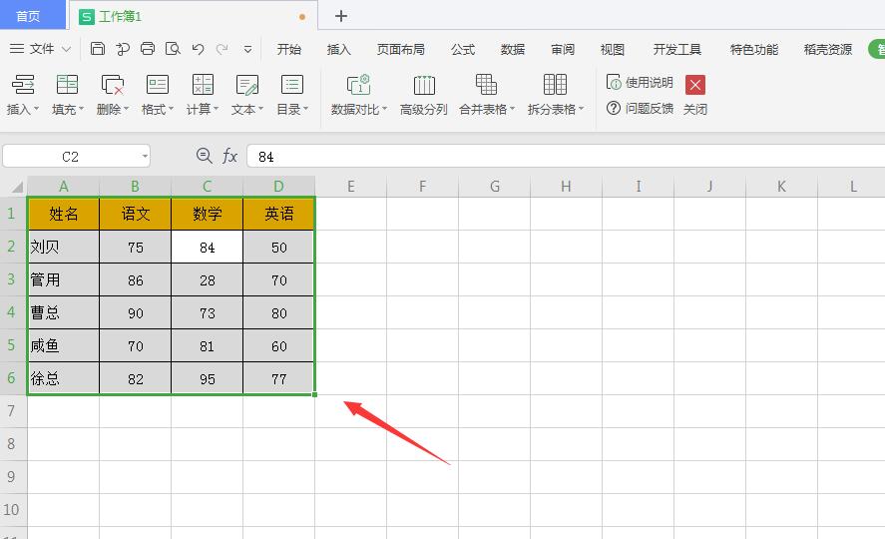Screen dimensions: 885x539
Task: Expand the 文本 dropdown label
Action: [x=247, y=109]
